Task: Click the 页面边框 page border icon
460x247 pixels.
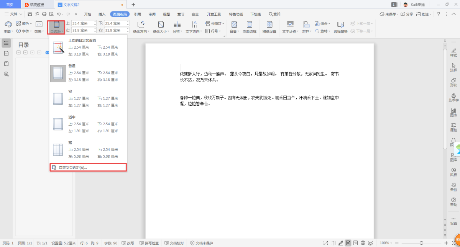Action: pyautogui.click(x=249, y=25)
